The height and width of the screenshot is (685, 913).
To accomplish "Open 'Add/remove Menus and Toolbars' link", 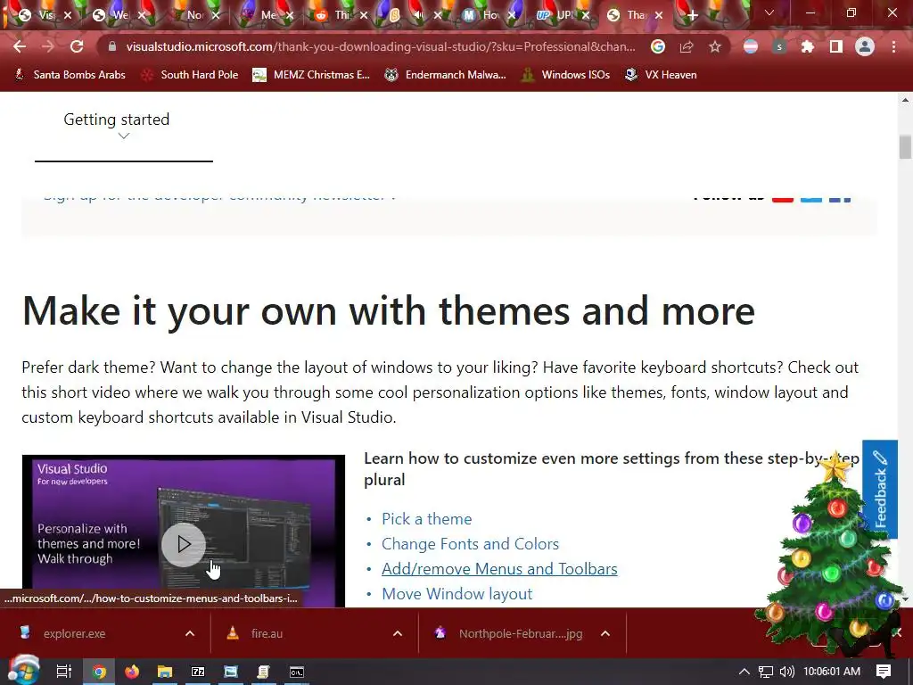I will click(x=499, y=569).
